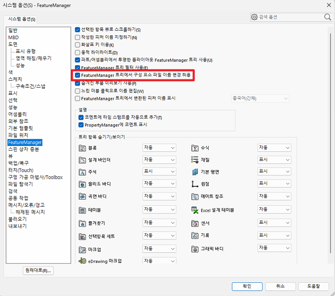
Task: Click the 메이트 참조 icon
Action: (x=195, y=196)
